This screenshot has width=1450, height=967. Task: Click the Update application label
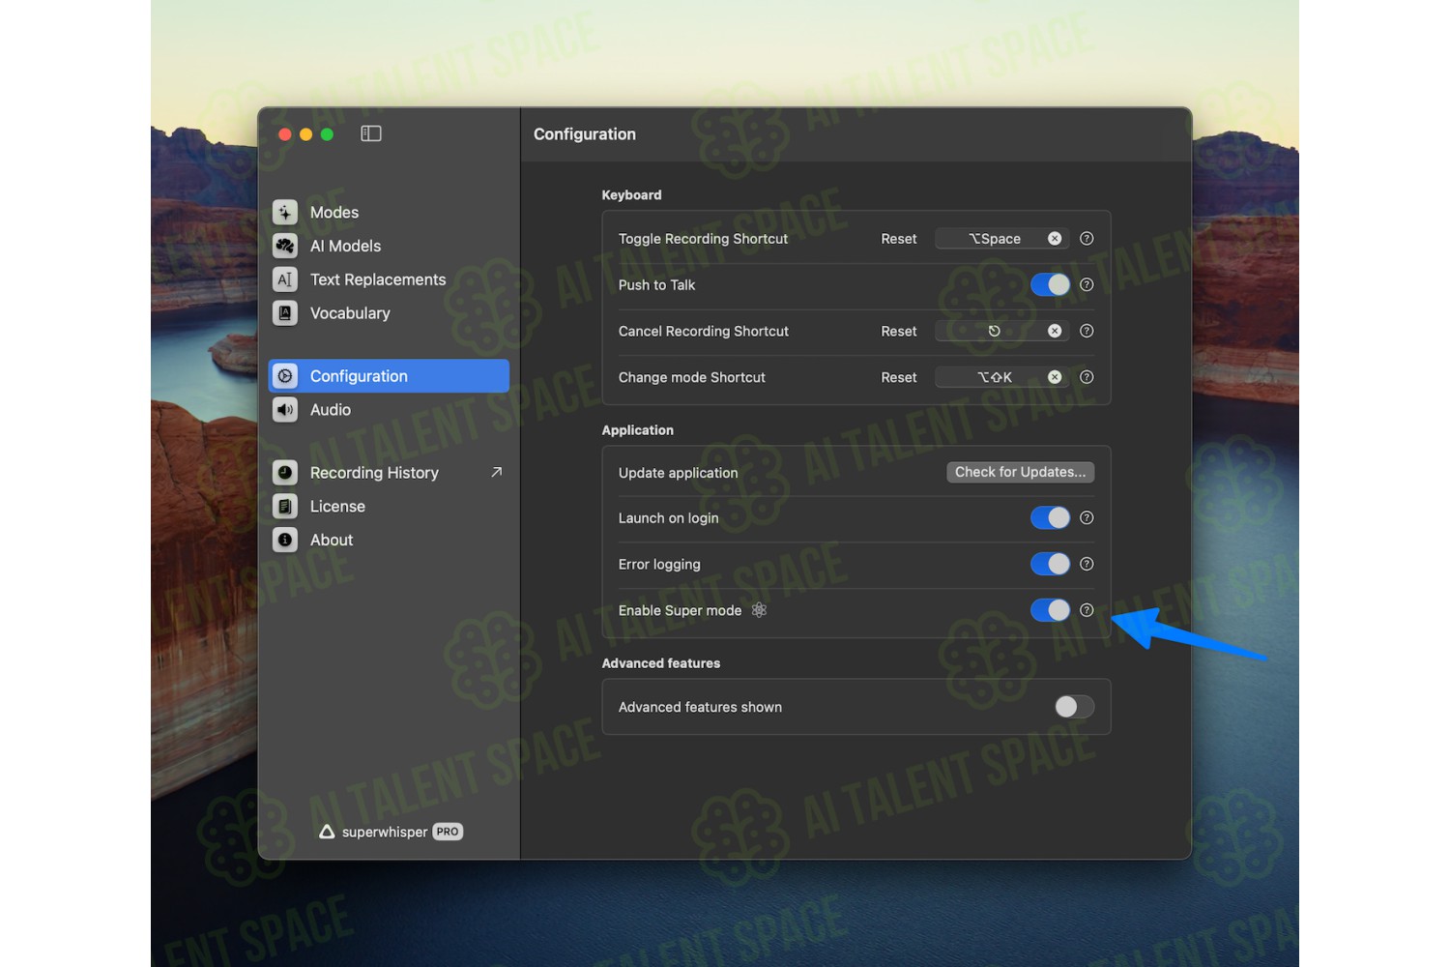(679, 473)
